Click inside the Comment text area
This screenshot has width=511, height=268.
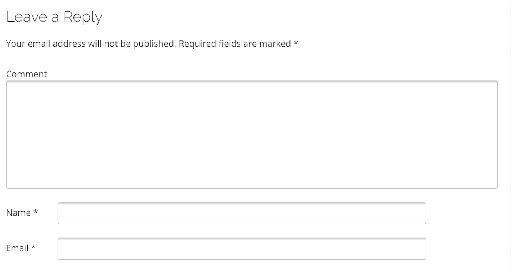(x=252, y=134)
